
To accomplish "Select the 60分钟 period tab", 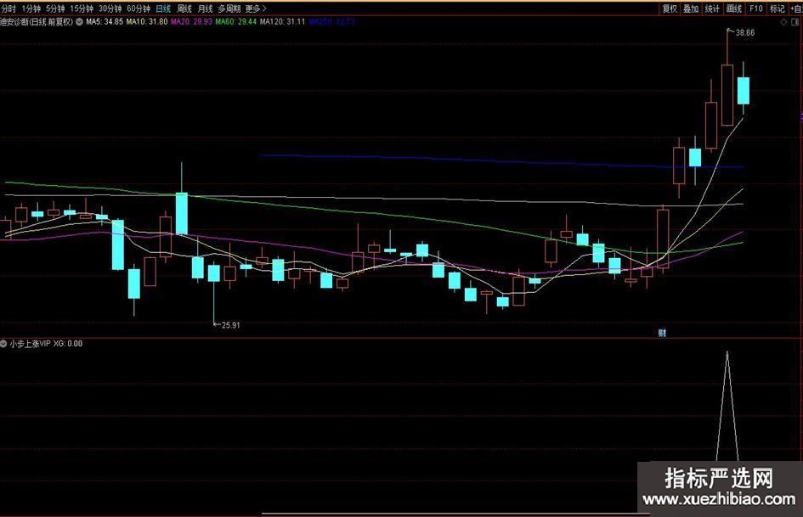I will (x=139, y=8).
